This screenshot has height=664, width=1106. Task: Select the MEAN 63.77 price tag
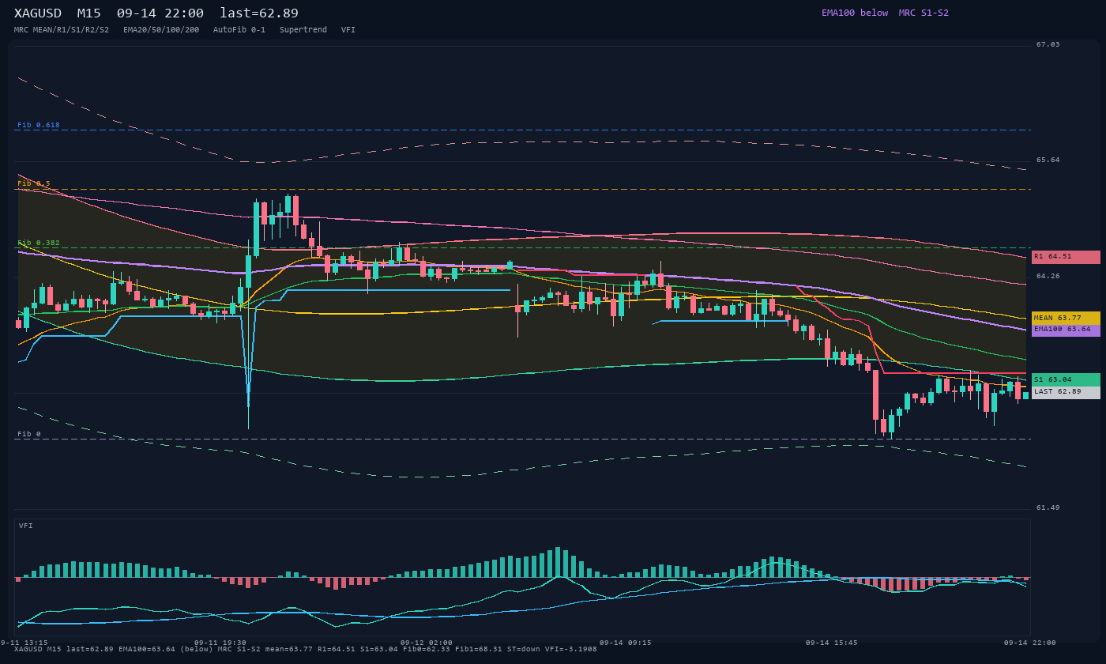(1066, 318)
